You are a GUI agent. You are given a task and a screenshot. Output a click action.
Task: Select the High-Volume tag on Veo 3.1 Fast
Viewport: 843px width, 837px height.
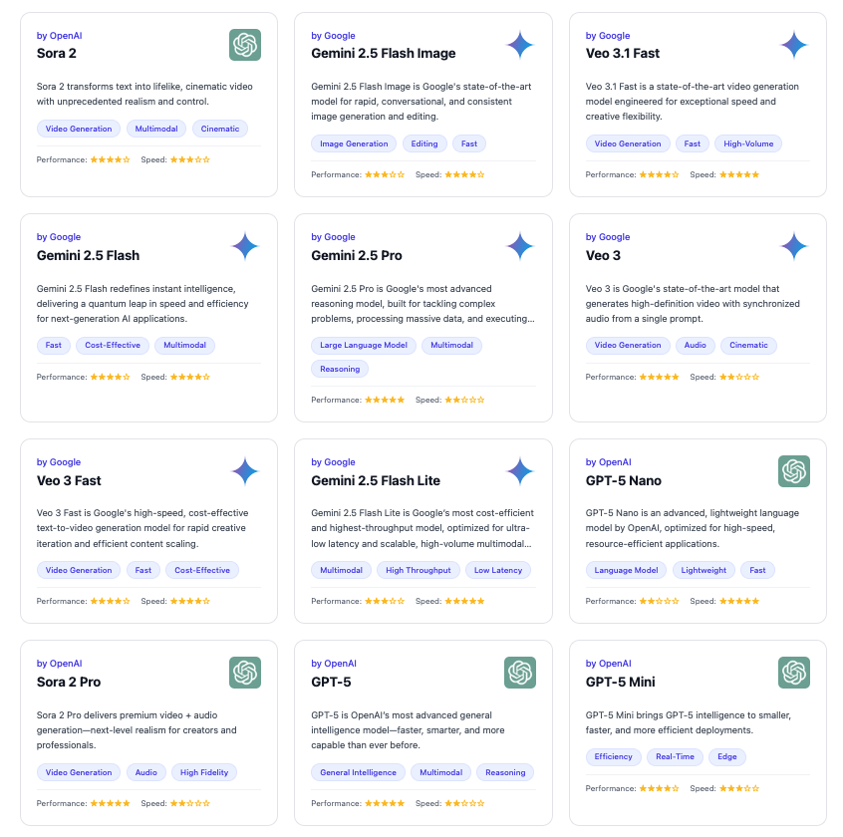pos(748,143)
